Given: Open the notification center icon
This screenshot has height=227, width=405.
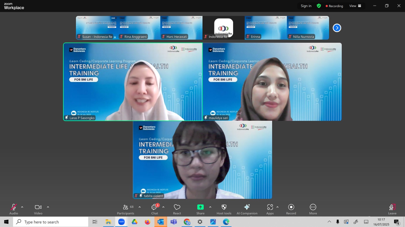Looking at the screenshot, I should (x=397, y=222).
